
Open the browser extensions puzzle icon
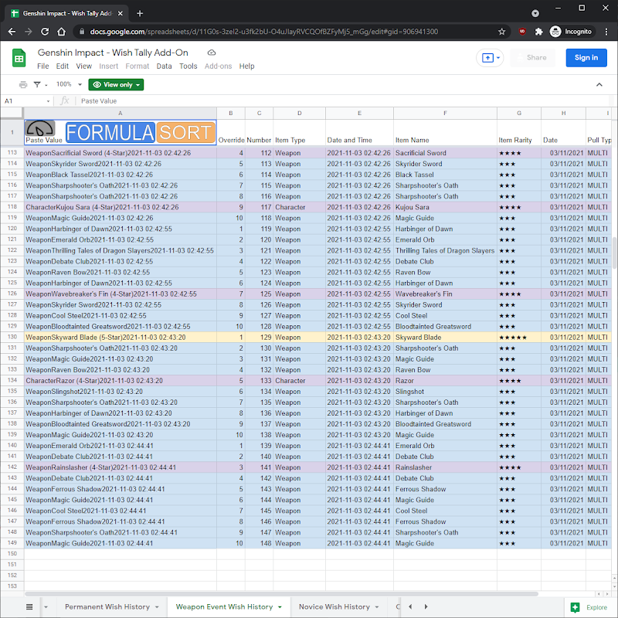538,32
